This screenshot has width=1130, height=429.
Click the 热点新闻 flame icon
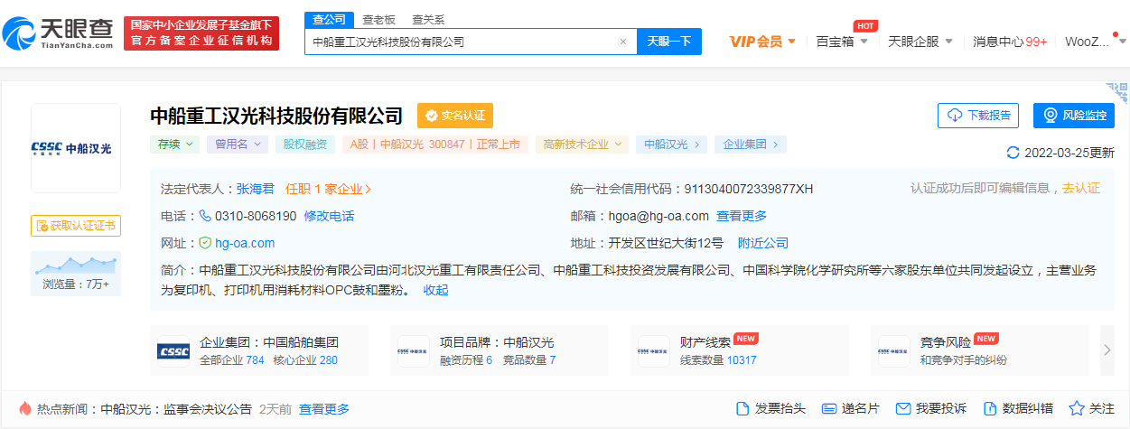(x=24, y=408)
